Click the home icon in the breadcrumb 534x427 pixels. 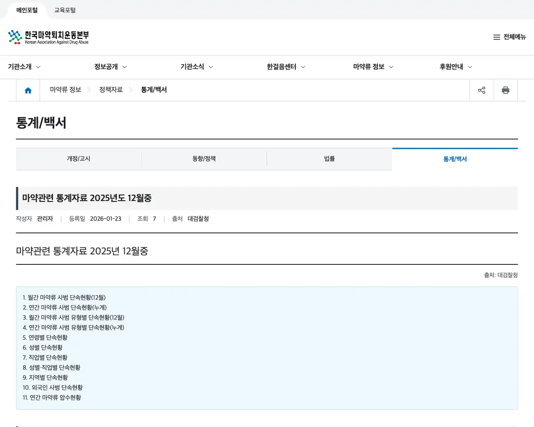pyautogui.click(x=28, y=90)
